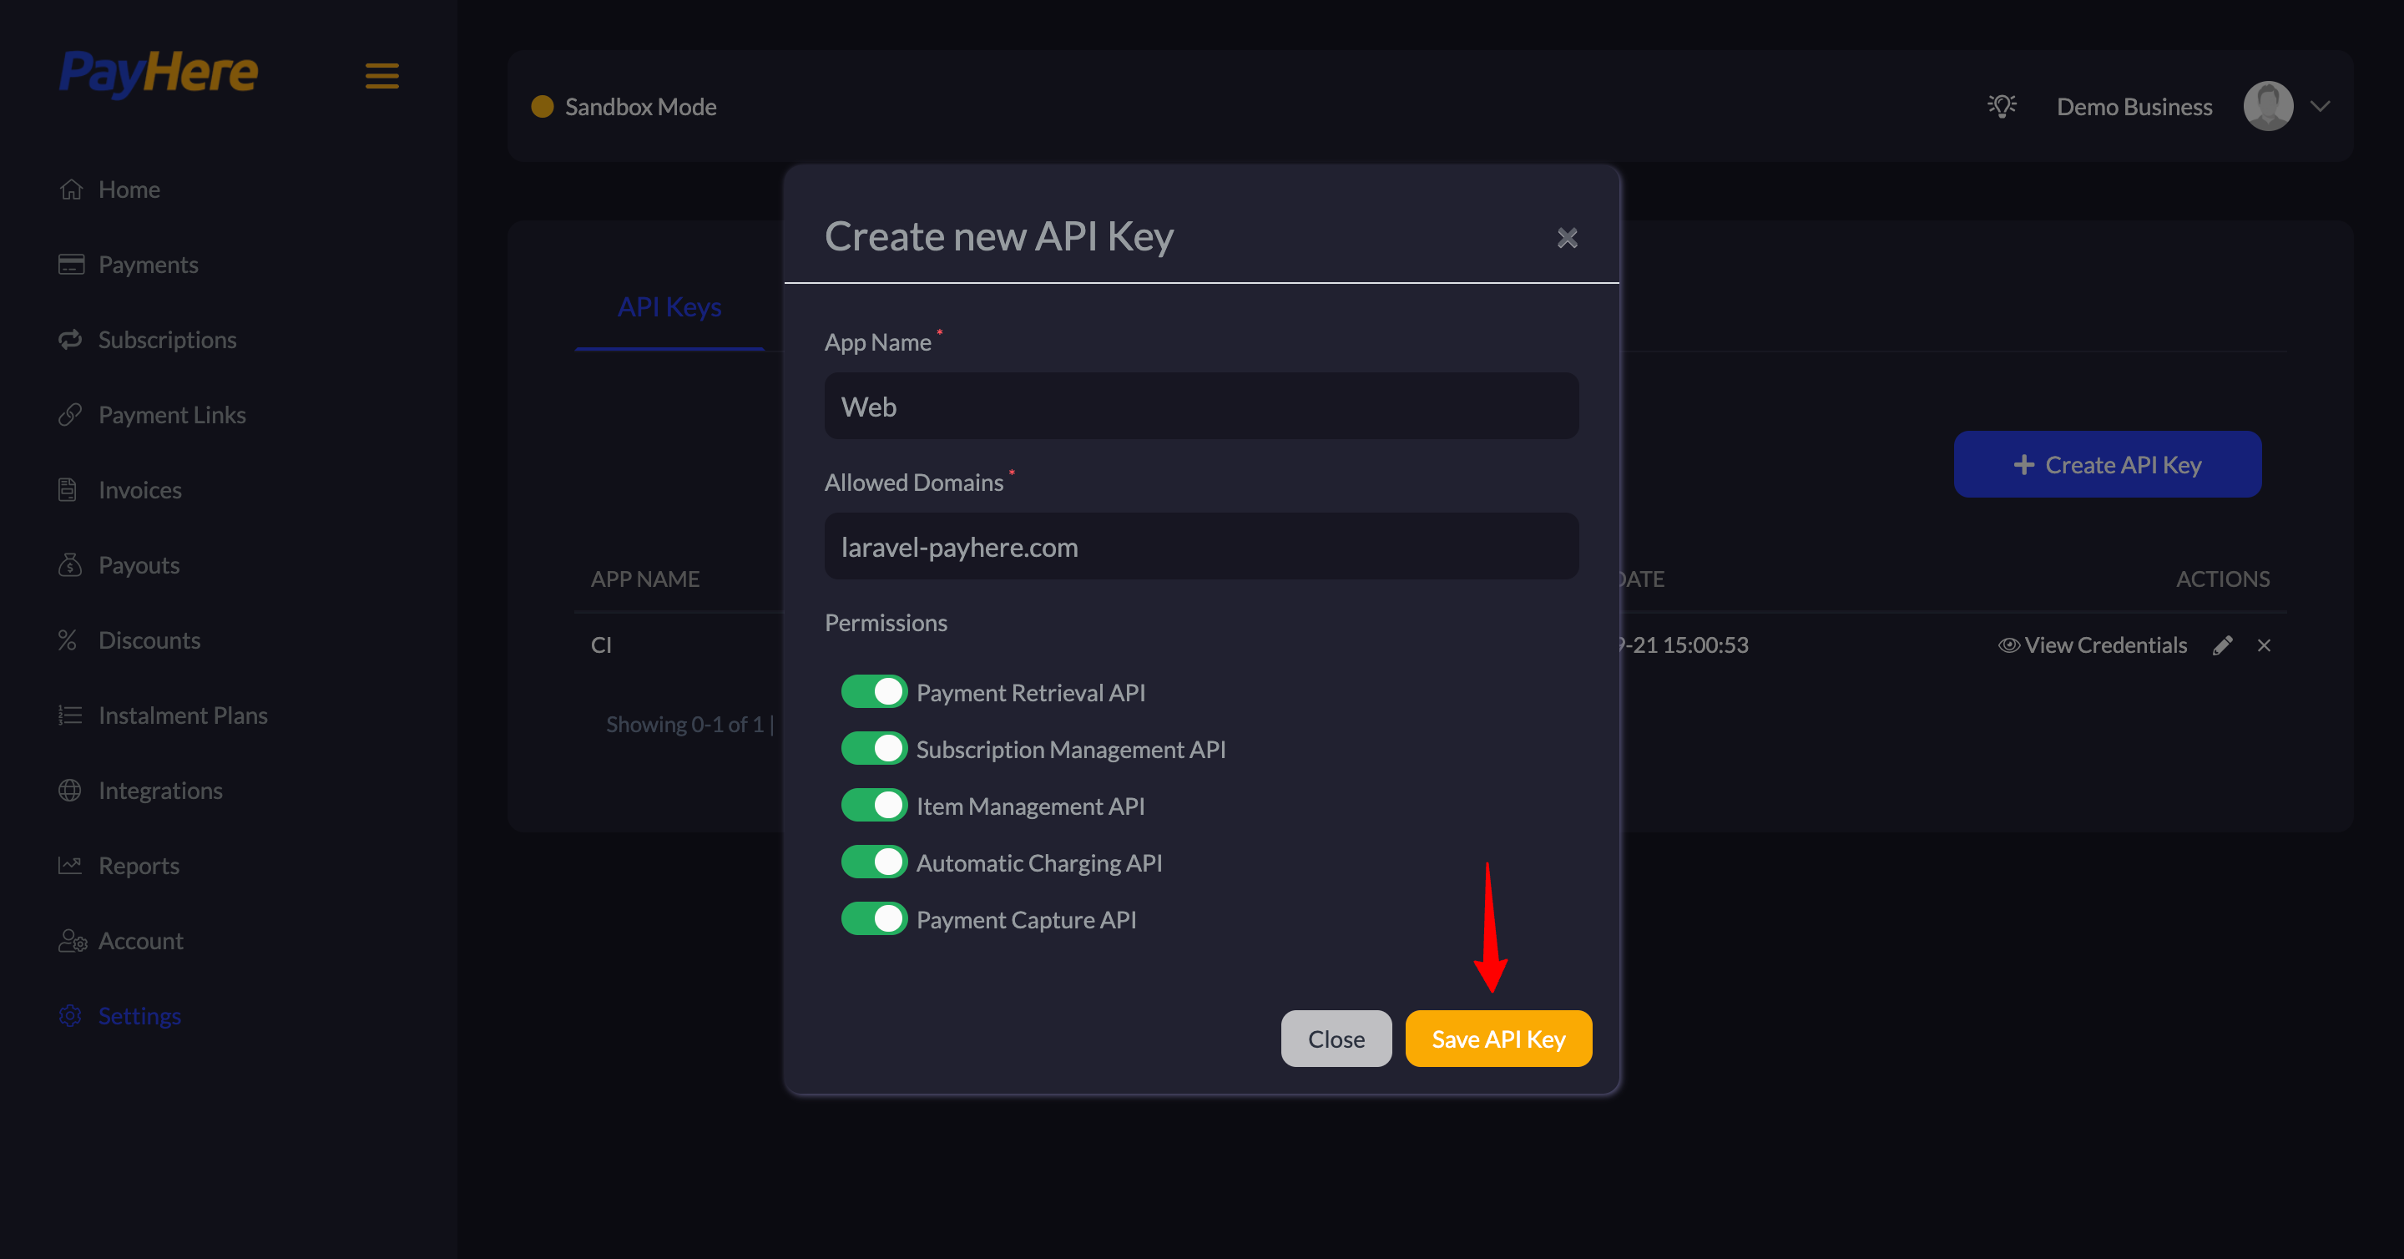Click the delete X icon in CI row
Screen dimensions: 2404x1259
(2264, 645)
